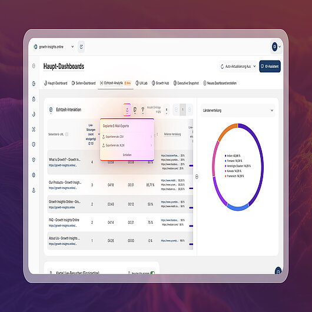Click Schließen in the export popup
This screenshot has width=312, height=312.
coord(127,155)
